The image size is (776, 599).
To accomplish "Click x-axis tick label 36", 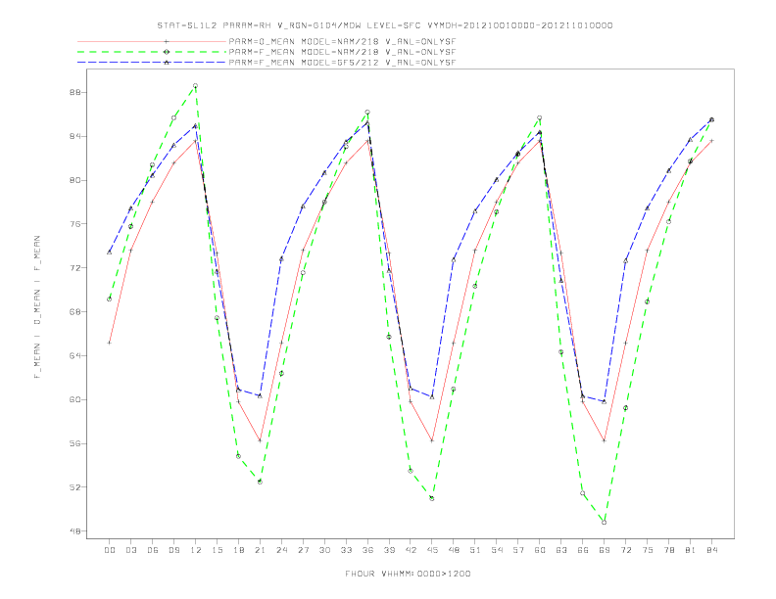I will point(367,550).
